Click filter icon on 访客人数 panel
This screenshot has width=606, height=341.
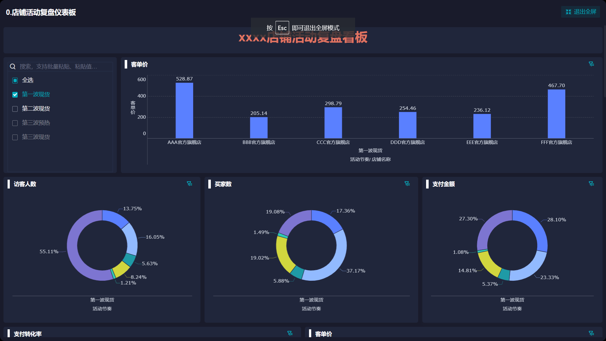(189, 184)
